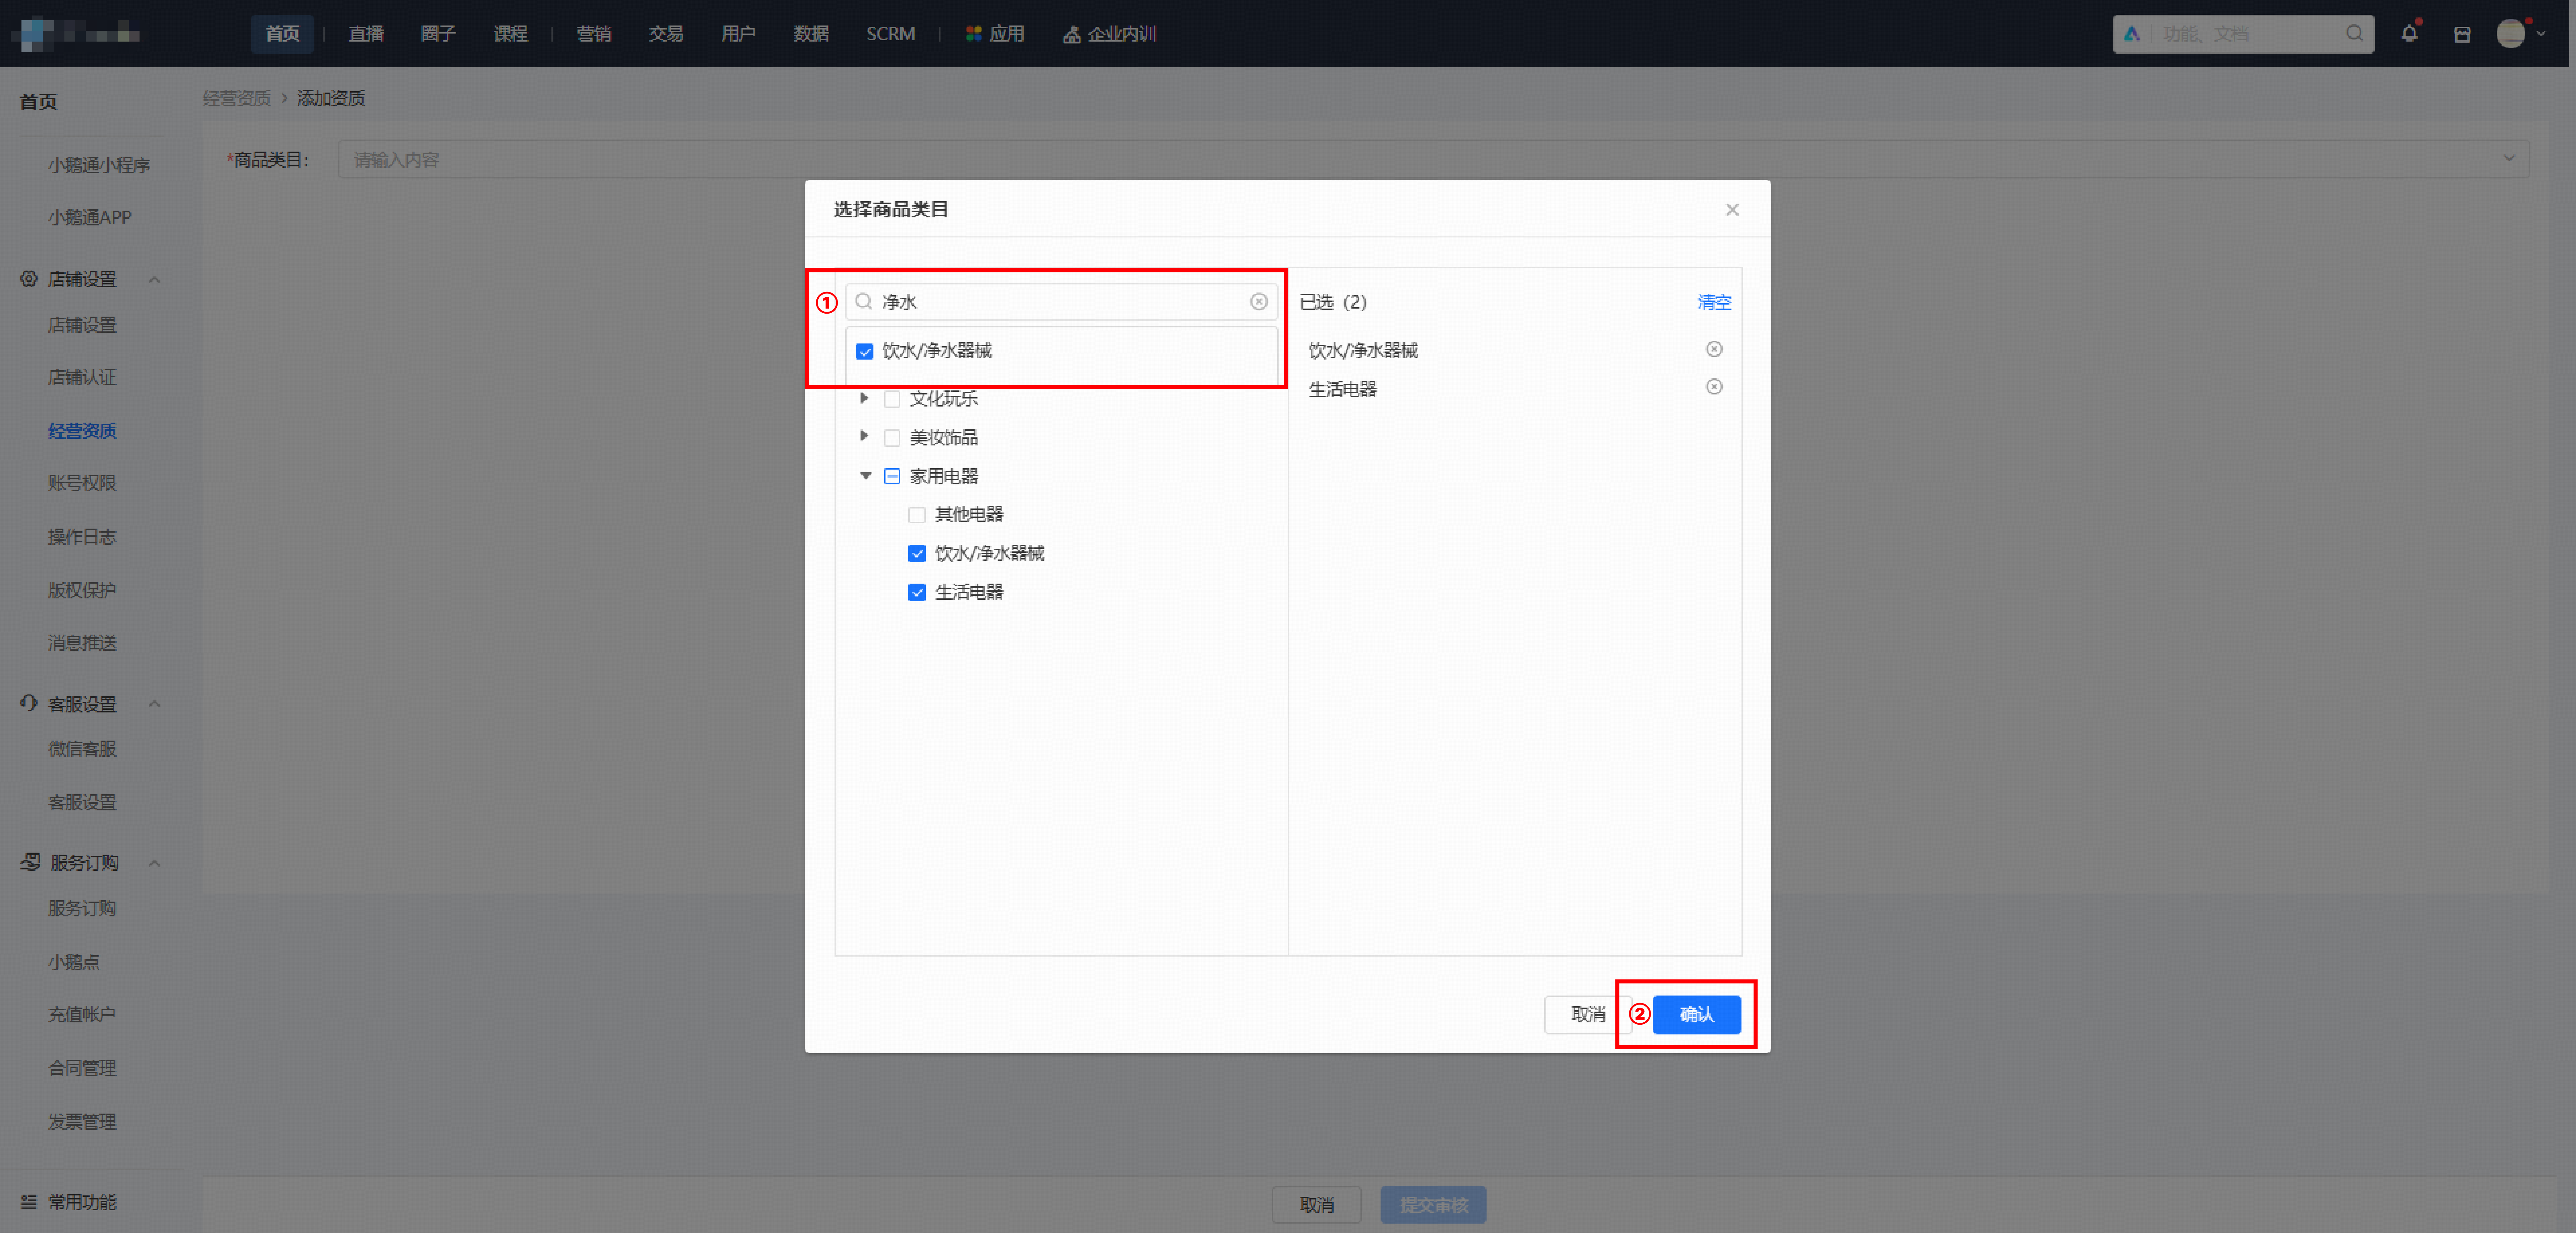Screen dimensions: 2576x1233
Task: Open 合同管理 in sidebar
Action: pos(82,1068)
